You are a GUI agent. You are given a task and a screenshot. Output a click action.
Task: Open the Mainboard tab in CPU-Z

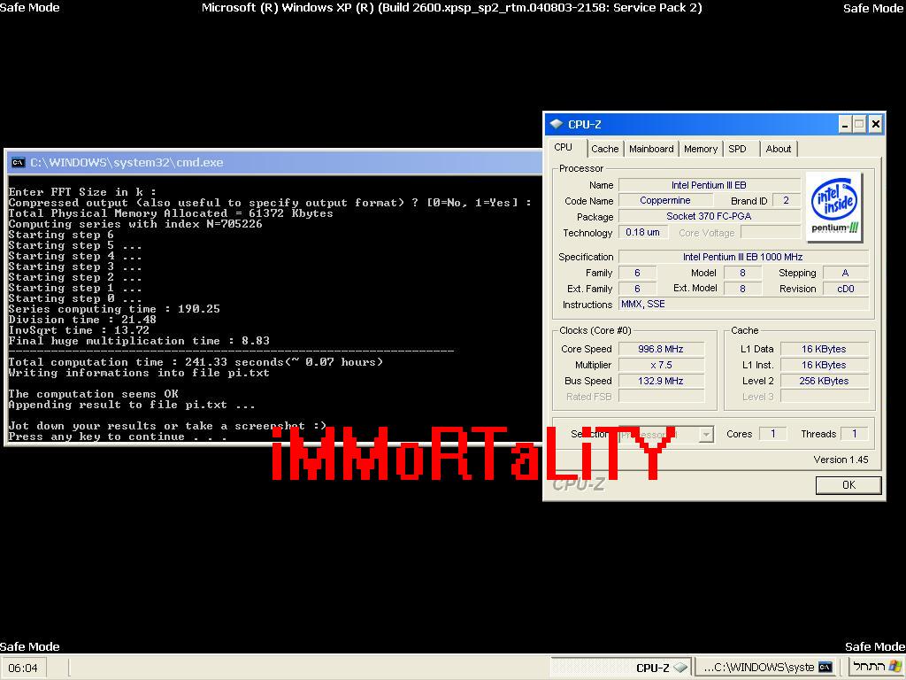(x=651, y=149)
